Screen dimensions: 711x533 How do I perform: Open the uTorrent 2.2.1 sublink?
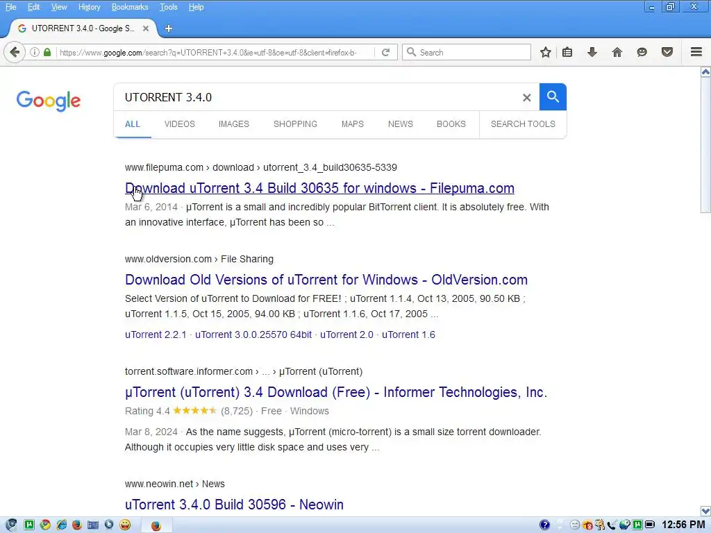point(156,335)
